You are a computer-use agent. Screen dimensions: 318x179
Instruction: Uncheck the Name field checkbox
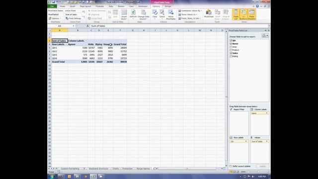tap(231, 44)
